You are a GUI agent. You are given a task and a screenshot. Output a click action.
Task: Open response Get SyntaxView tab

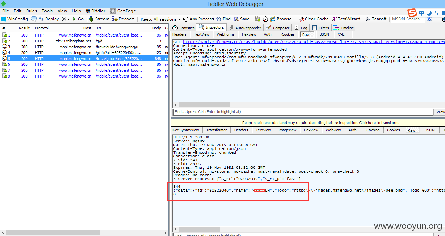click(x=186, y=130)
